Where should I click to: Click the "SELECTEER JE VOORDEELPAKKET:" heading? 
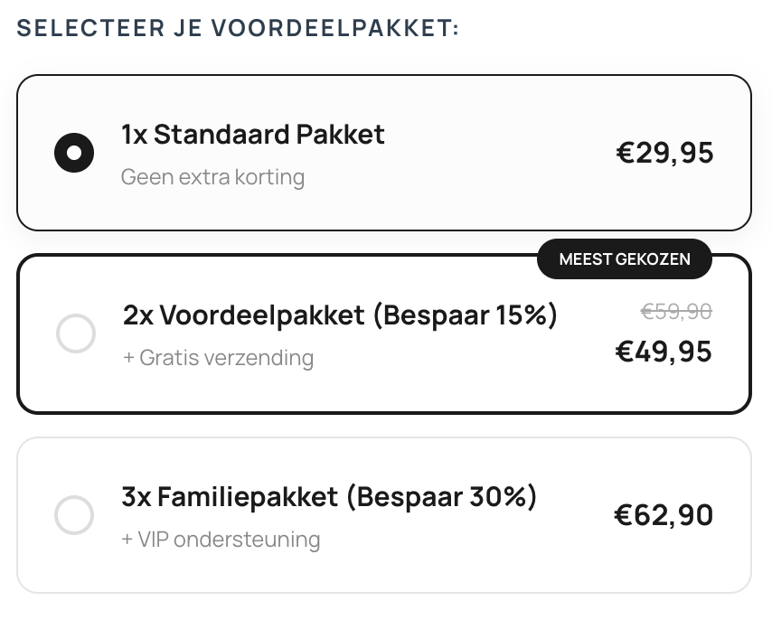(x=238, y=28)
